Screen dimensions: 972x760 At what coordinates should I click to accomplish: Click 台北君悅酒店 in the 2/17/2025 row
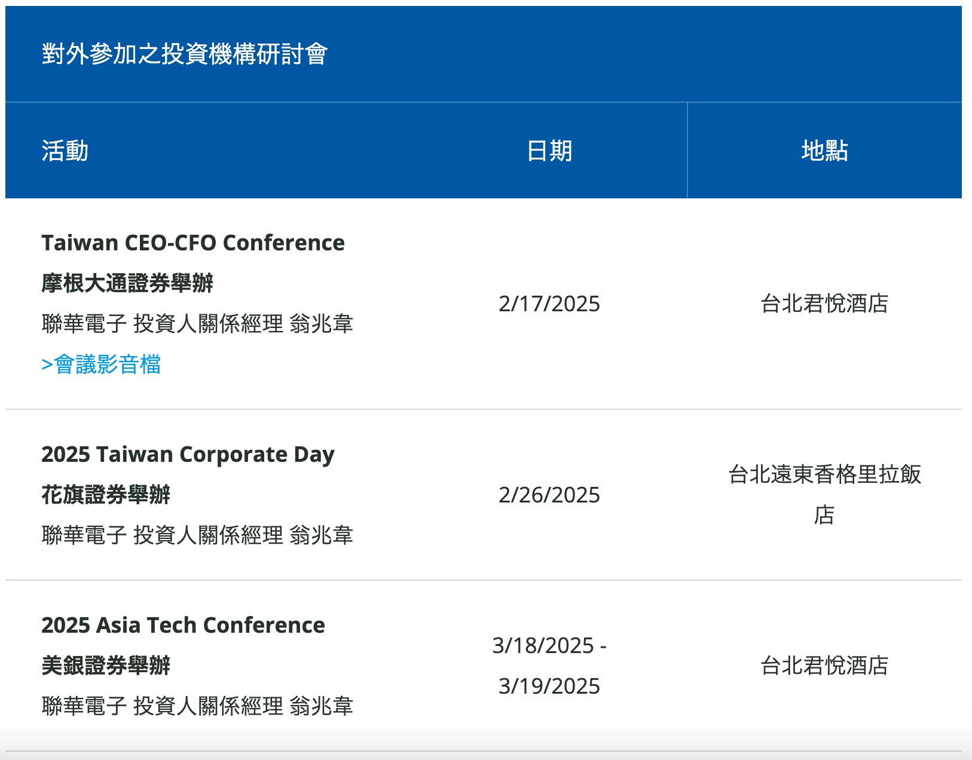[824, 304]
